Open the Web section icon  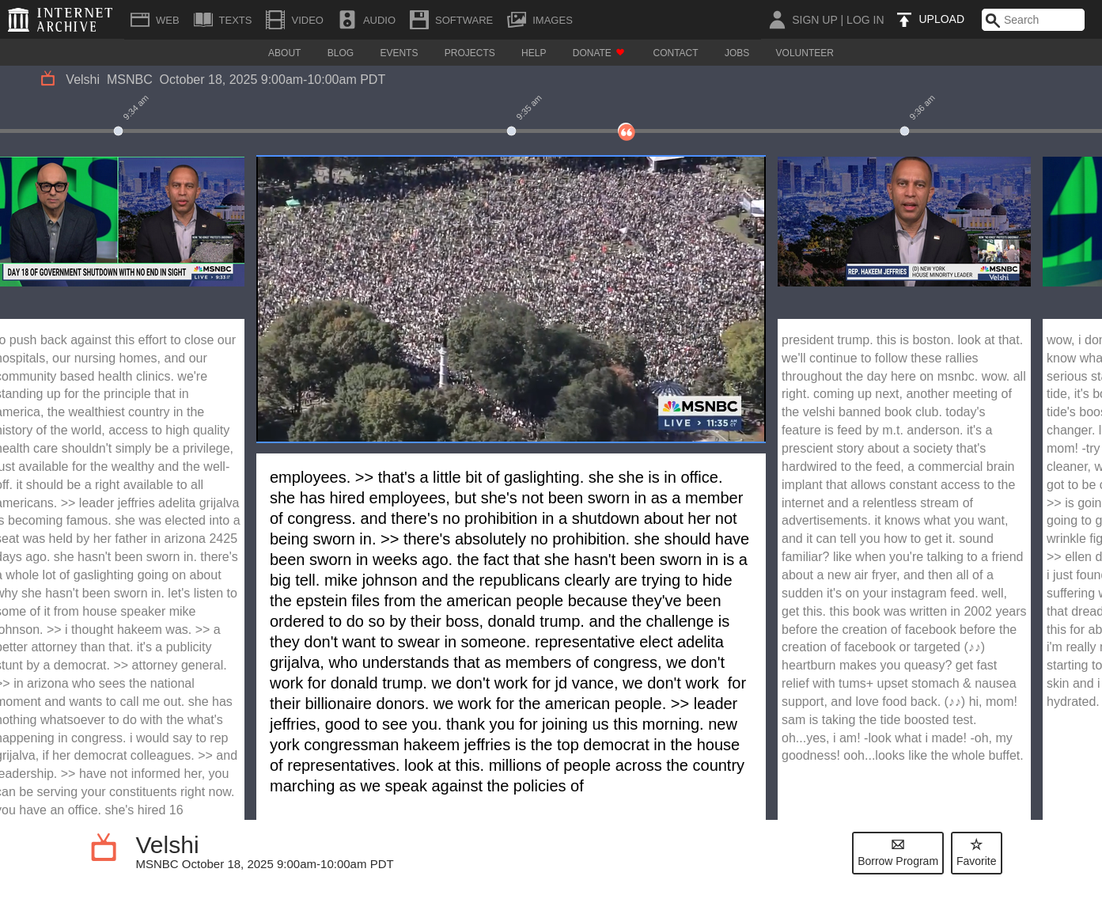point(140,20)
